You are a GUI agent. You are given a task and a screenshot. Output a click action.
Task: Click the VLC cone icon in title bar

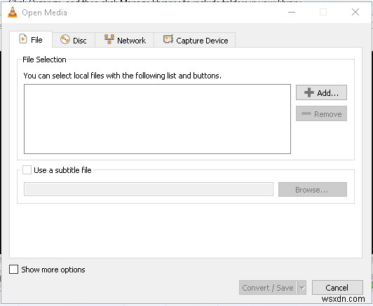[13, 12]
